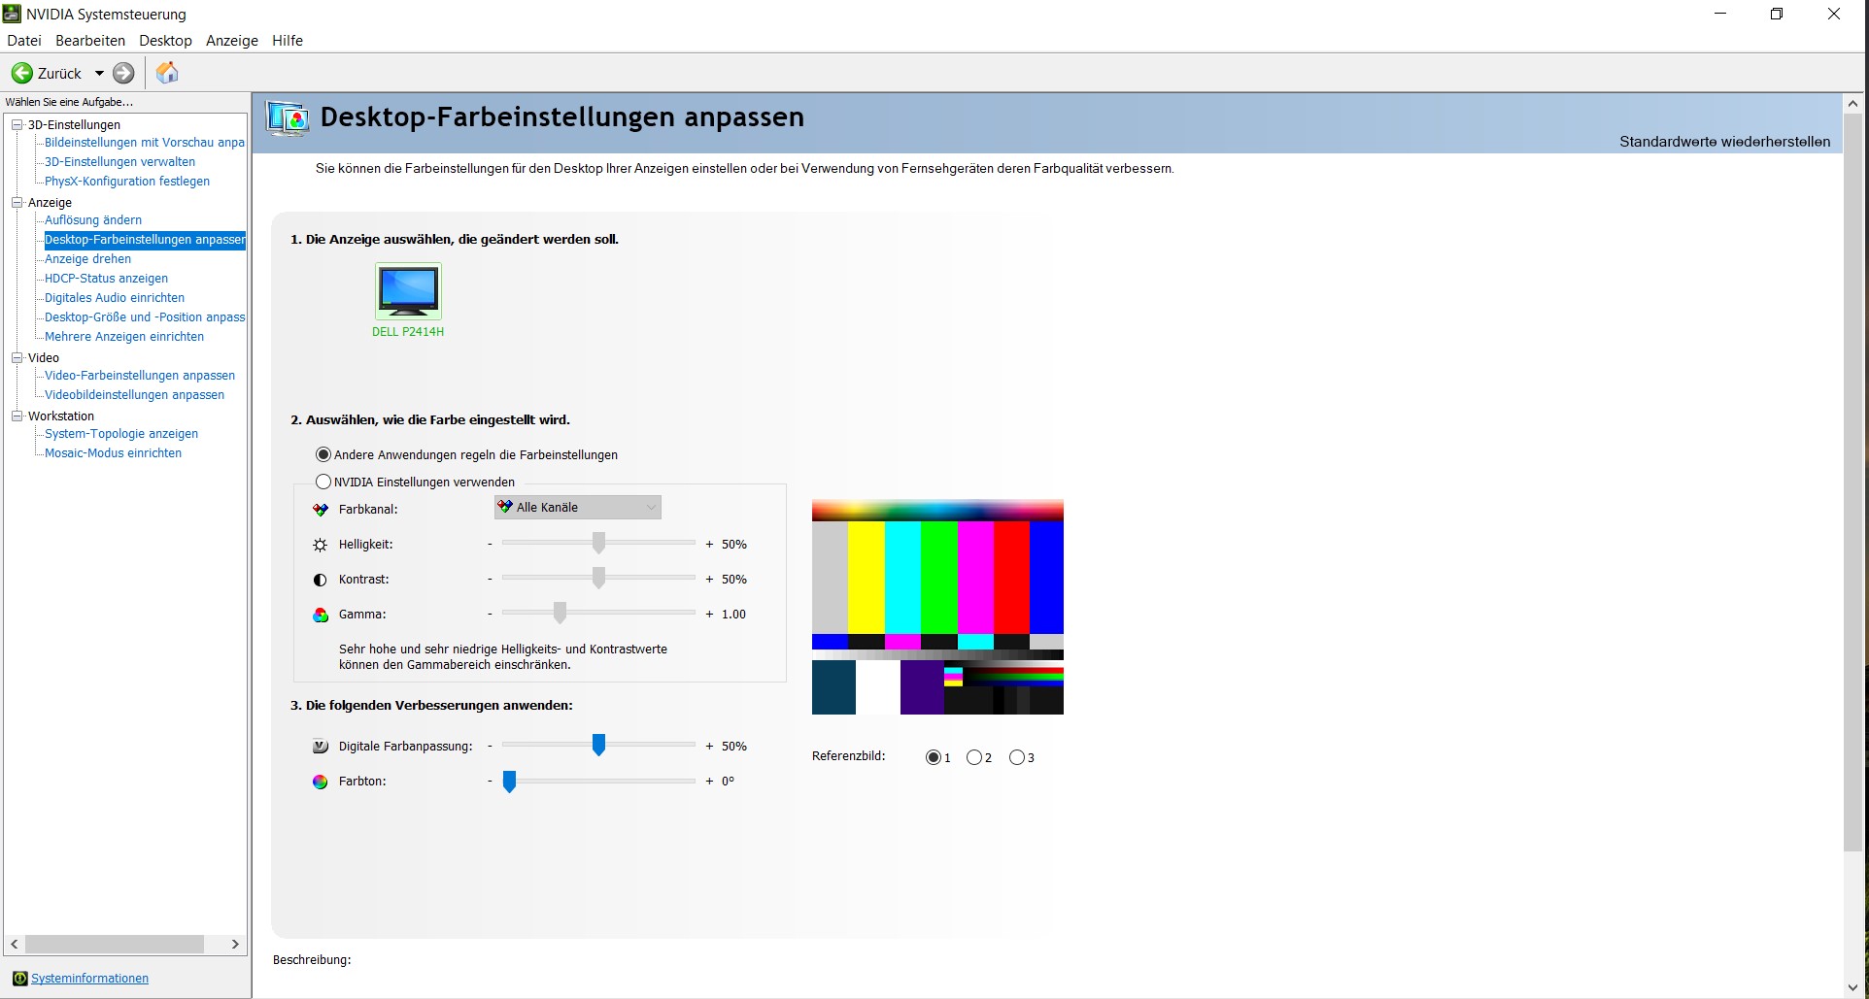Click the Farbkanal color channel icon
Screen dimensions: 1869x999
pyautogui.click(x=321, y=510)
